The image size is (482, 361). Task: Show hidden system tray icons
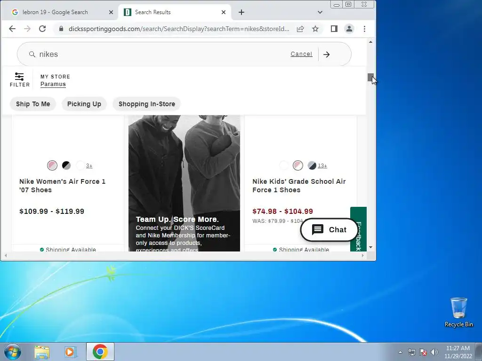tap(400, 352)
